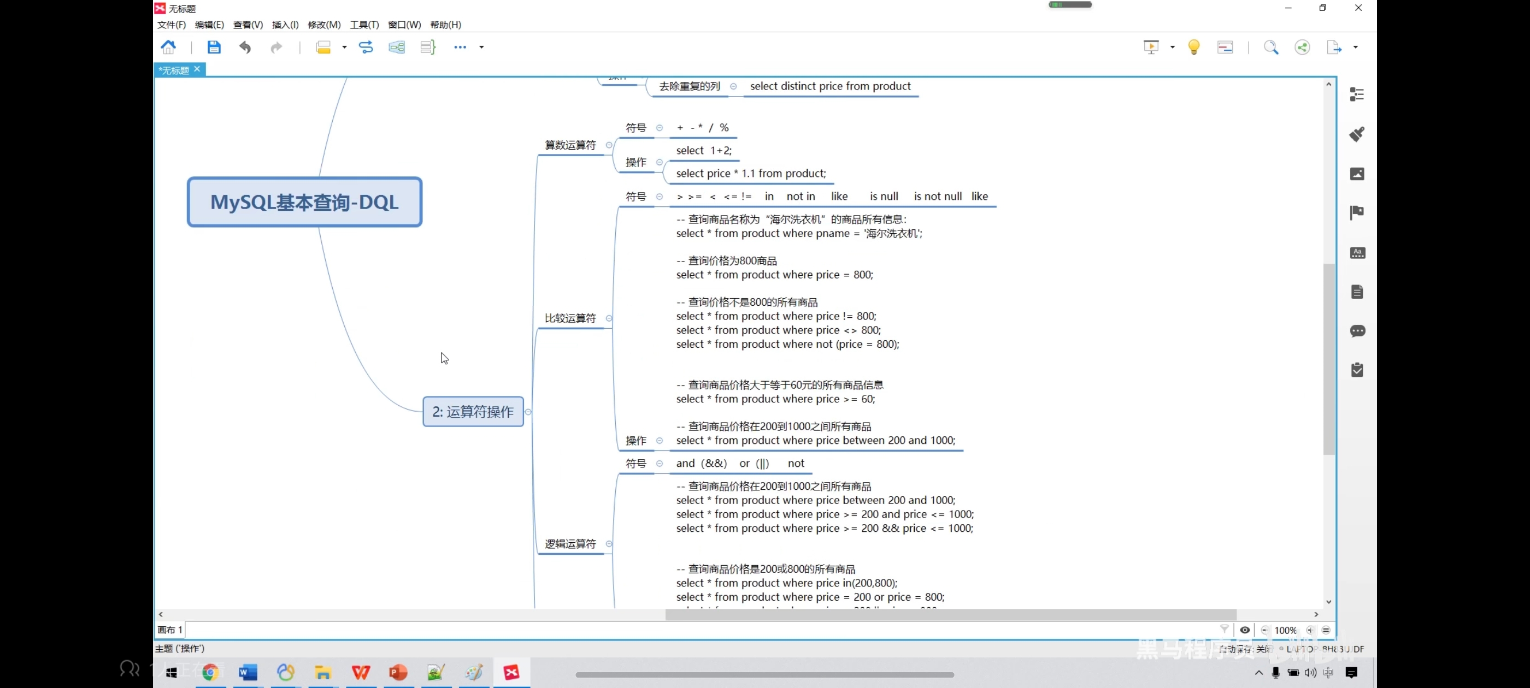Open the export dropdown arrow

tap(1355, 47)
